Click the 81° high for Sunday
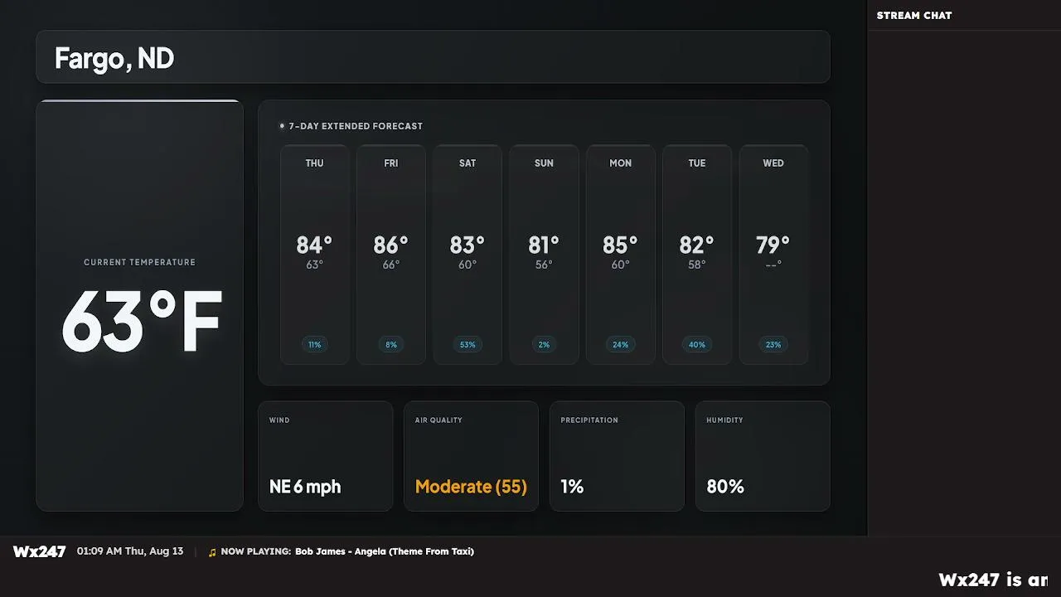Viewport: 1061px width, 597px height. (544, 245)
